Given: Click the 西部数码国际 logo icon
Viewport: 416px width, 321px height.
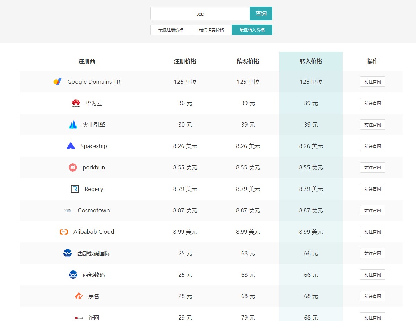Looking at the screenshot, I should click(x=68, y=253).
